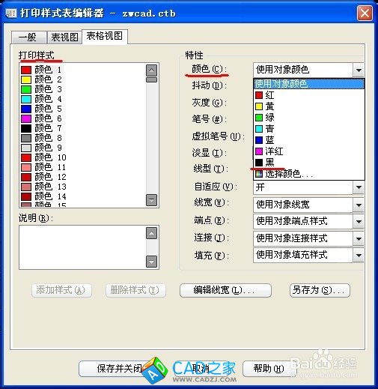Screen dimensions: 378x389
Task: Choose the blue 蓝 color option
Action: point(309,140)
